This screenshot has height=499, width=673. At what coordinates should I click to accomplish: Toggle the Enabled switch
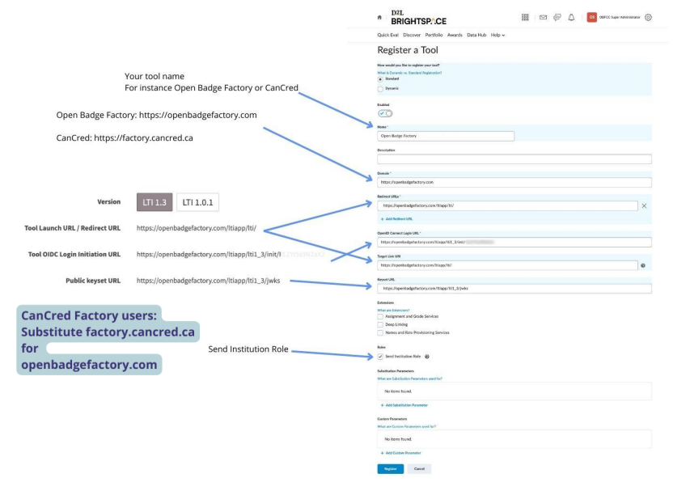coord(385,113)
